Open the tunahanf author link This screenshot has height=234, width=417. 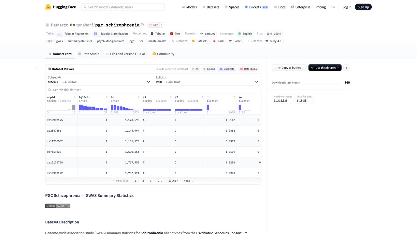(84, 25)
